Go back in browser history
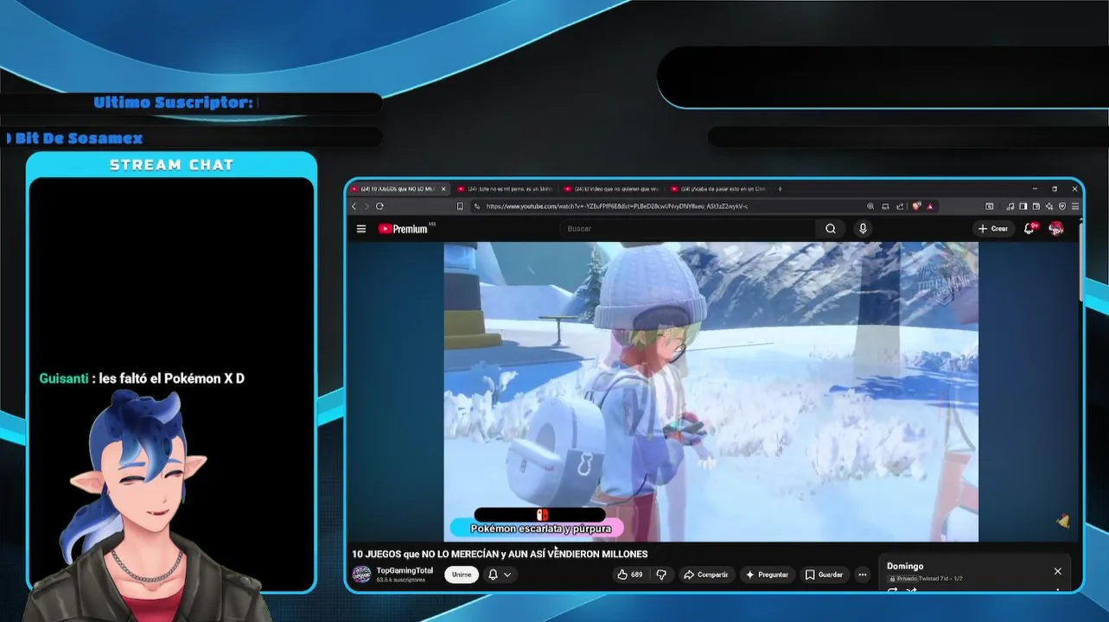 click(354, 206)
